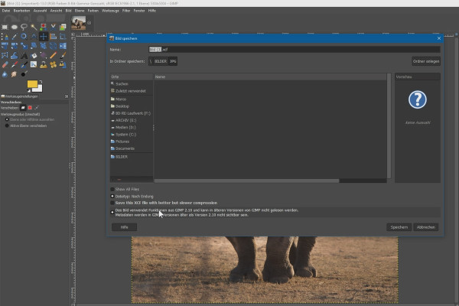Select the Eraser tool
Screen dimensions: 459x306
[5, 65]
